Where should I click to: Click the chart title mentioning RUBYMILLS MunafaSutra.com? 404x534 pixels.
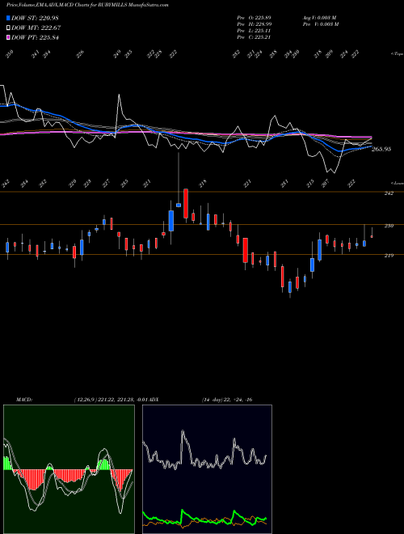(x=88, y=5)
